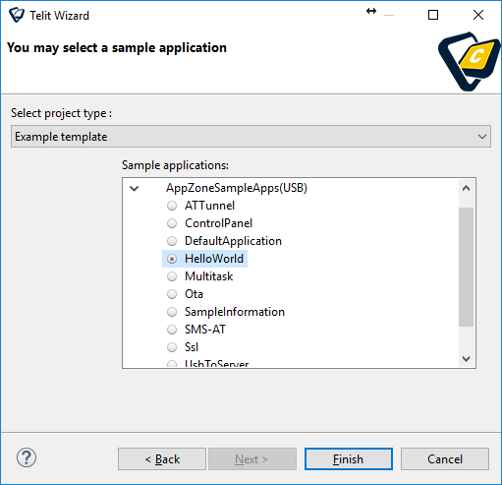502x485 pixels.
Task: Click the Finish button
Action: pyautogui.click(x=349, y=459)
